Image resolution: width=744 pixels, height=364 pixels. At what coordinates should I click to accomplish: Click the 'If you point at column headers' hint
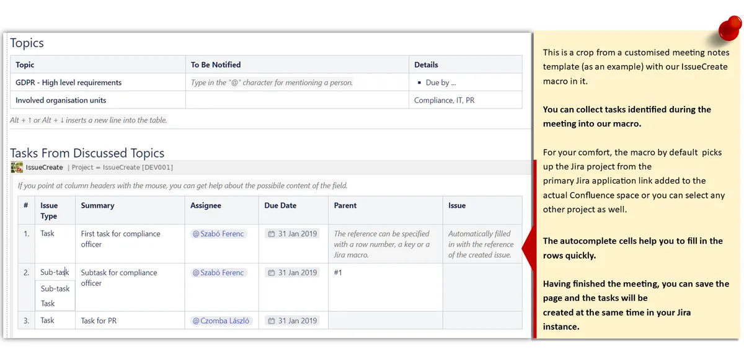(183, 185)
